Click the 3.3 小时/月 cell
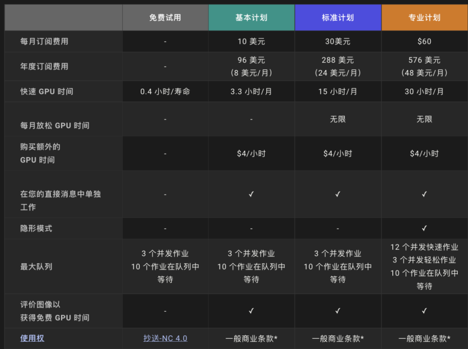The height and width of the screenshot is (349, 468). tap(252, 91)
